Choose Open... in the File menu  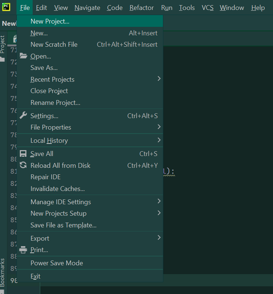[90, 56]
